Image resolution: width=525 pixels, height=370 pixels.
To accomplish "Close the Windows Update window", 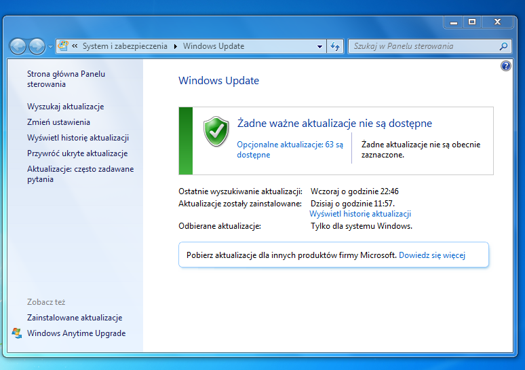I will pos(497,22).
